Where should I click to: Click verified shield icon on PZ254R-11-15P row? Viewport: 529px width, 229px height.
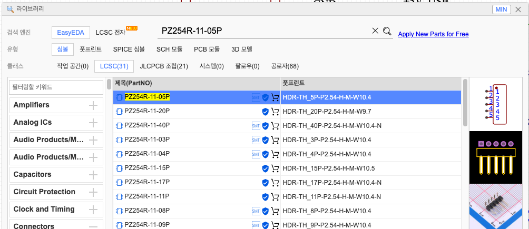266,168
